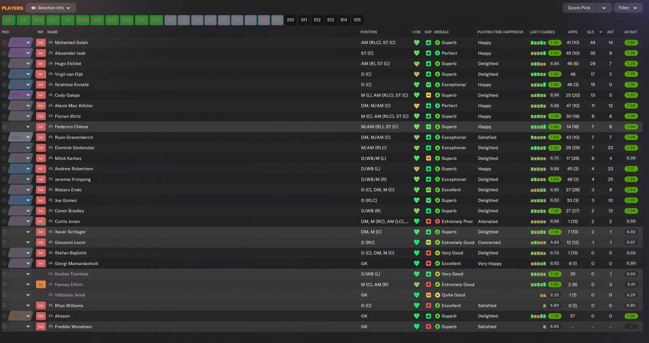Click the Int icon for Curtis Jones

click(x=41, y=222)
